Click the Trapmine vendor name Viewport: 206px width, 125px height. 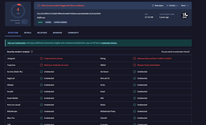coord(11,65)
